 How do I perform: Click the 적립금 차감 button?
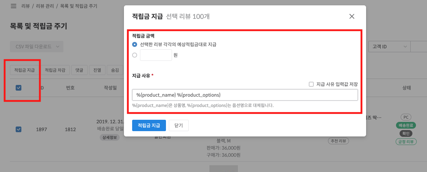(x=55, y=70)
